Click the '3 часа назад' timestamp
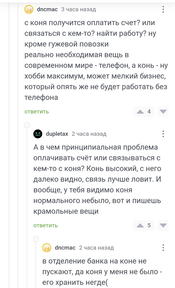175x288 pixels. 78,9
